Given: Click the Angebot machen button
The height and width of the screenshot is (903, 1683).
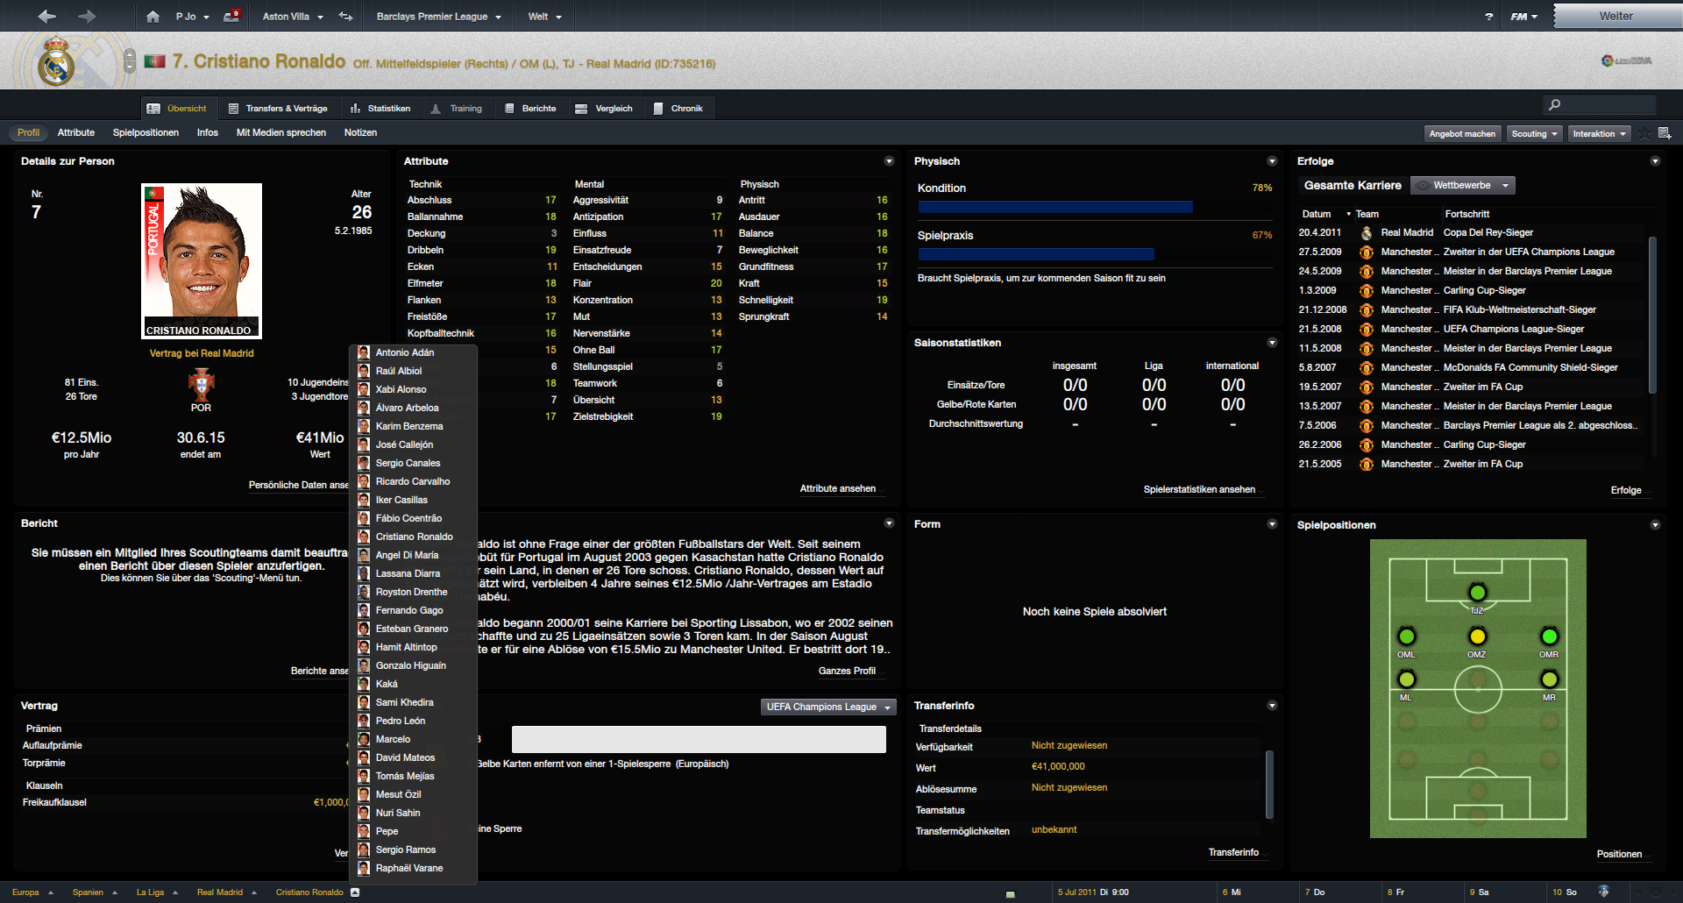Looking at the screenshot, I should (1462, 134).
